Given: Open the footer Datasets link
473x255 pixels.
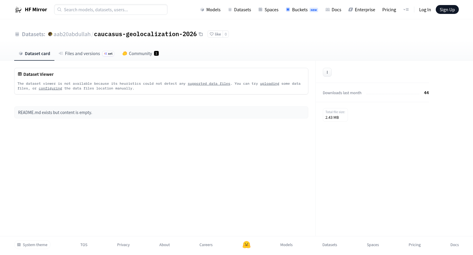Looking at the screenshot, I should pyautogui.click(x=330, y=245).
